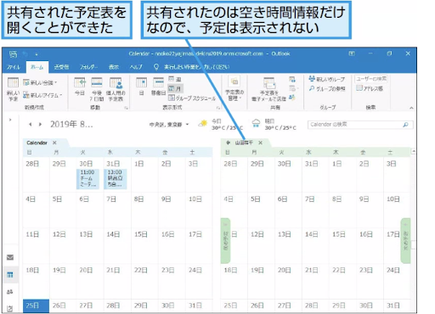Image resolution: width=435 pixels, height=314 pixels.
Task: Select 15日 in 山田祥平 calendar
Action: pos(342,246)
